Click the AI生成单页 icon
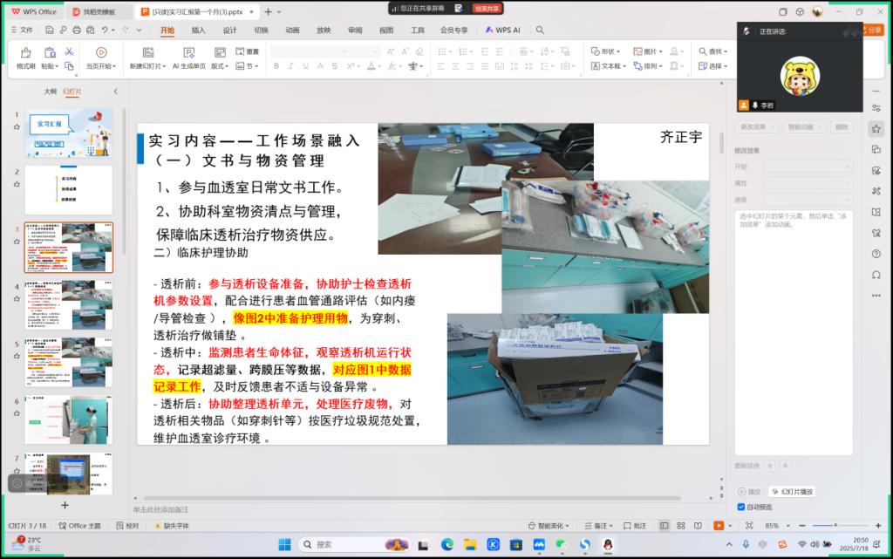893x559 pixels. 188,53
